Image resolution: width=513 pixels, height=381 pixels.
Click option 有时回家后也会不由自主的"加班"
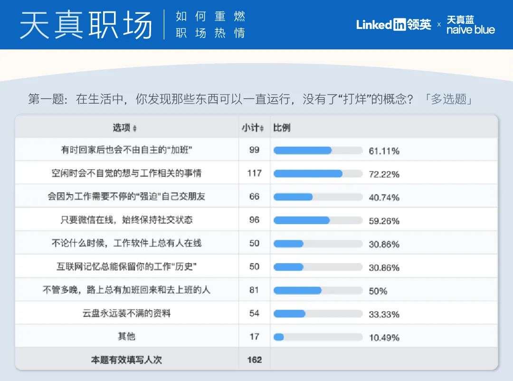(126, 150)
